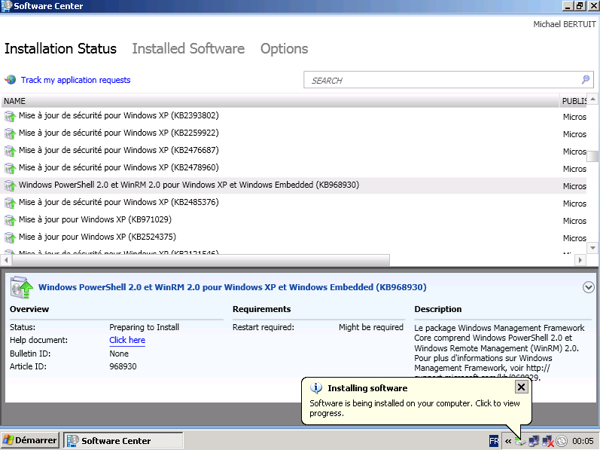Select Mise à jour de sécurité KB2393802 row
The width and height of the screenshot is (600, 450).
294,115
